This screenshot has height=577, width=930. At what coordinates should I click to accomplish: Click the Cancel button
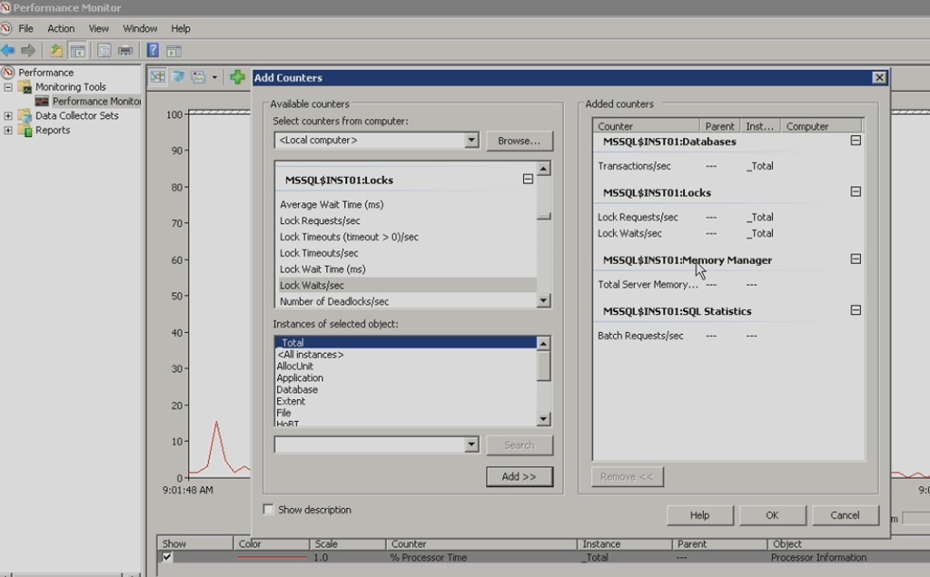pos(845,515)
